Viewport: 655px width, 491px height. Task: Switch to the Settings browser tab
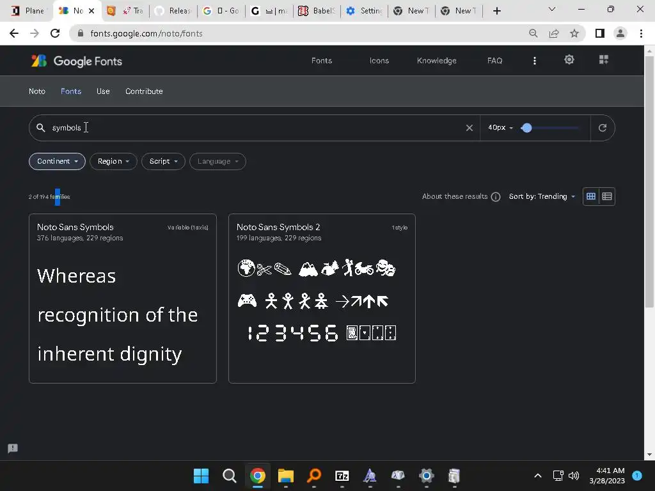point(364,11)
